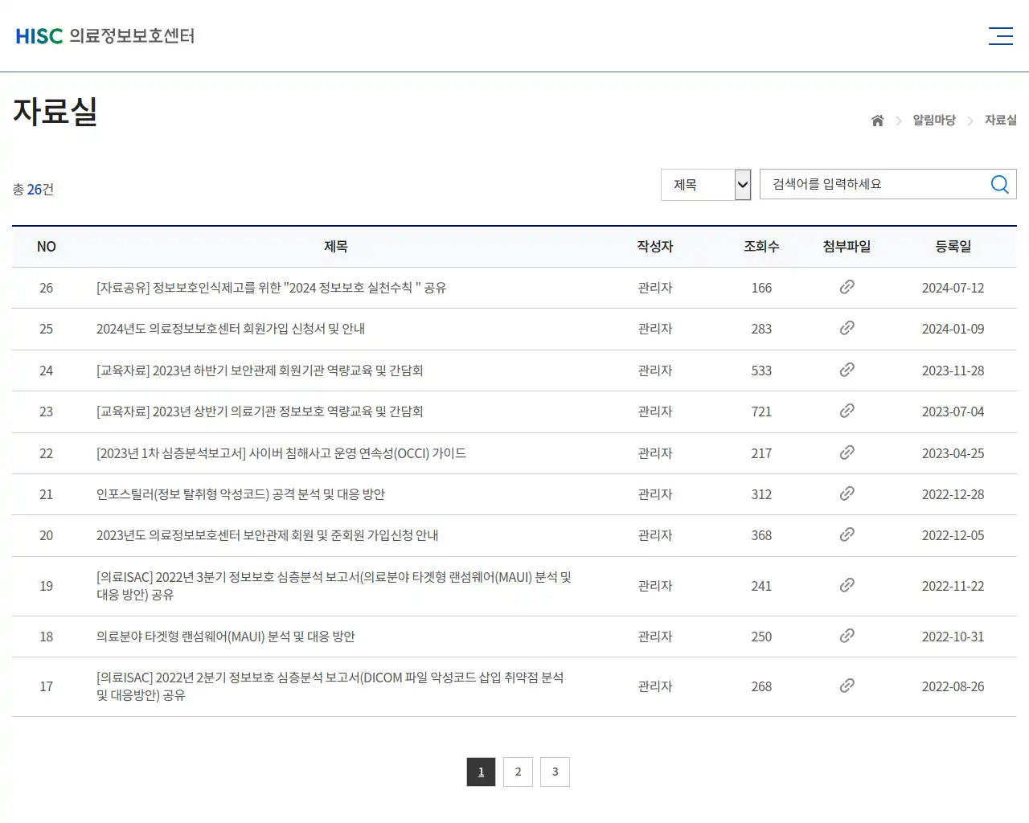Click attachment icon for MAUI 랜섬웨어 분석 post 18
Image resolution: width=1029 pixels, height=823 pixels.
click(847, 637)
